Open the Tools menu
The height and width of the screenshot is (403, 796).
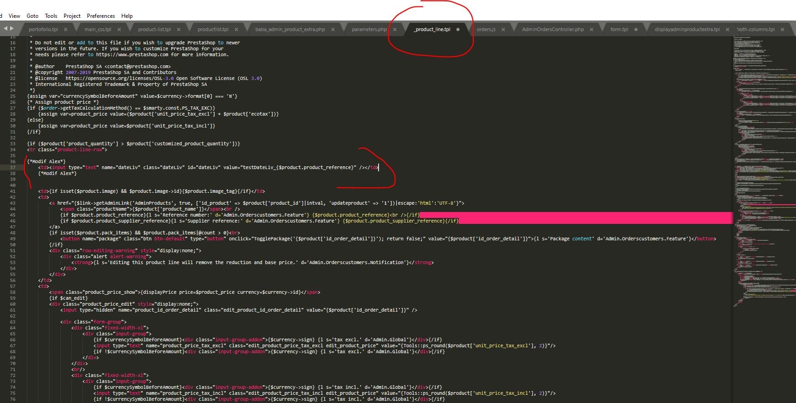point(51,16)
